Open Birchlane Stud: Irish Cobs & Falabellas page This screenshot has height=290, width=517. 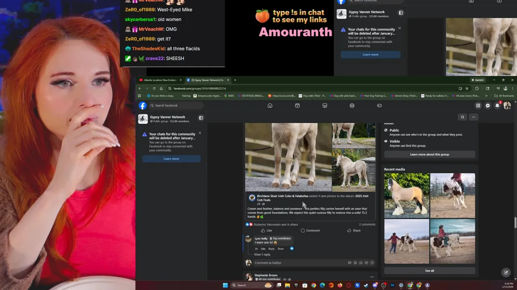283,196
